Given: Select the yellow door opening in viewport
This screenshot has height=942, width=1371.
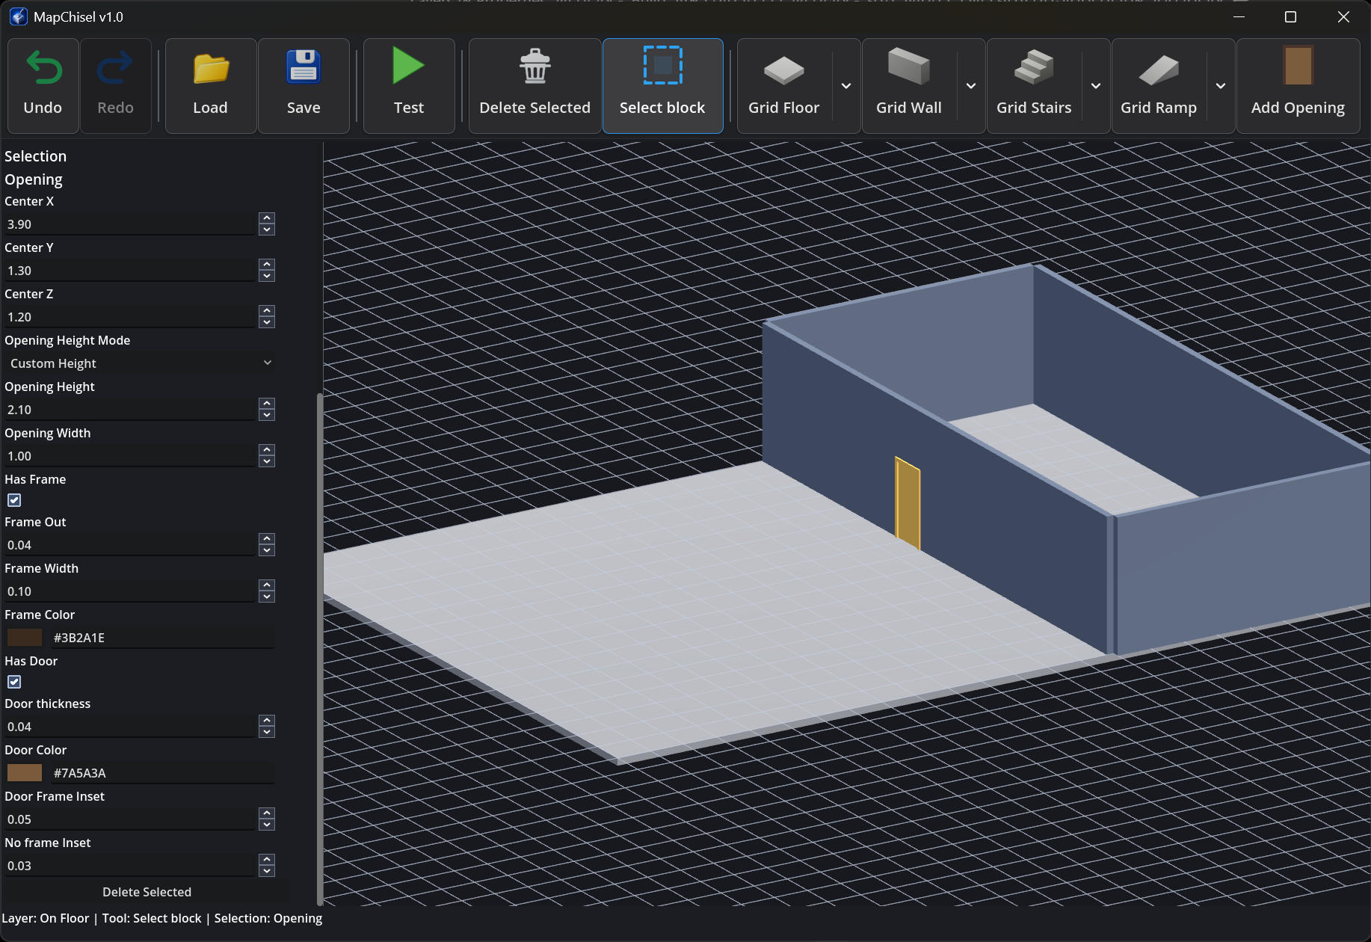Looking at the screenshot, I should [x=908, y=502].
